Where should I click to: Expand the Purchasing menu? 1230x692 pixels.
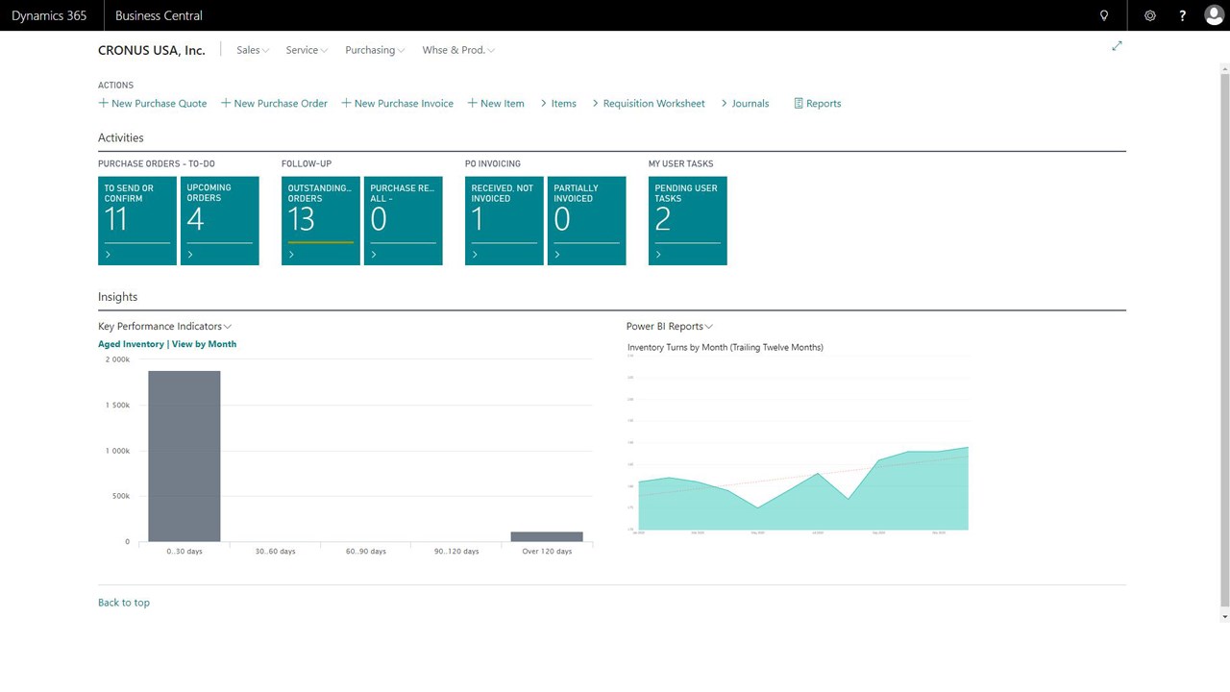[x=375, y=50]
